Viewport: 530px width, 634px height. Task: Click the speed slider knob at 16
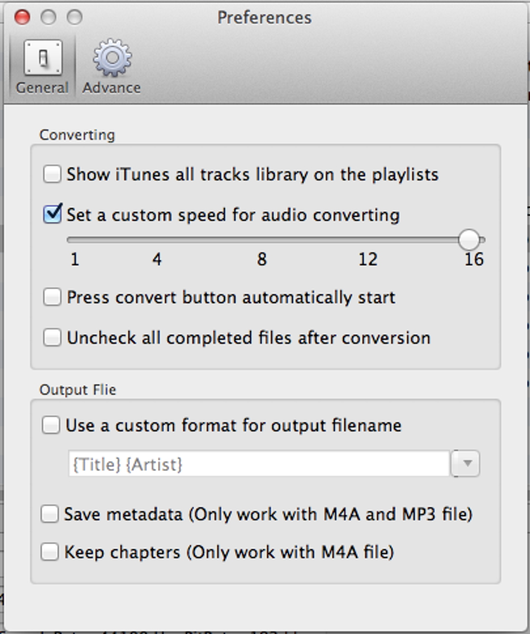[x=469, y=240]
